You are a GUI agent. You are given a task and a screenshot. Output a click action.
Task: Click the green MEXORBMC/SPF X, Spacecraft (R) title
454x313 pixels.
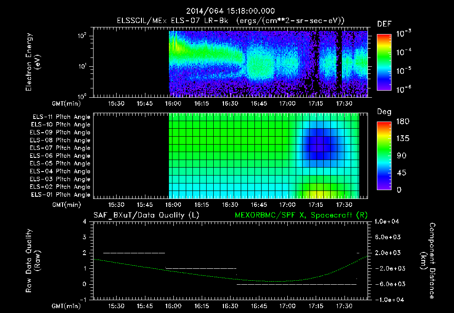point(301,215)
